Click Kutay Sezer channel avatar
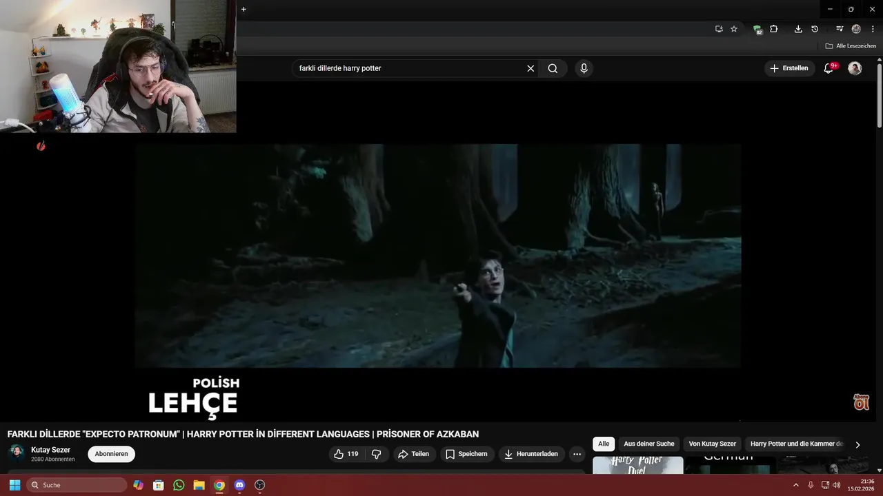883x496 pixels. click(x=17, y=453)
